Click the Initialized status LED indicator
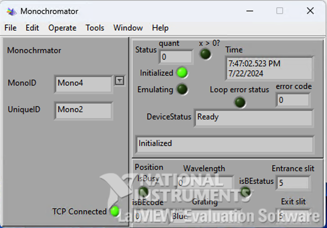This screenshot has height=228, width=327. [x=182, y=73]
